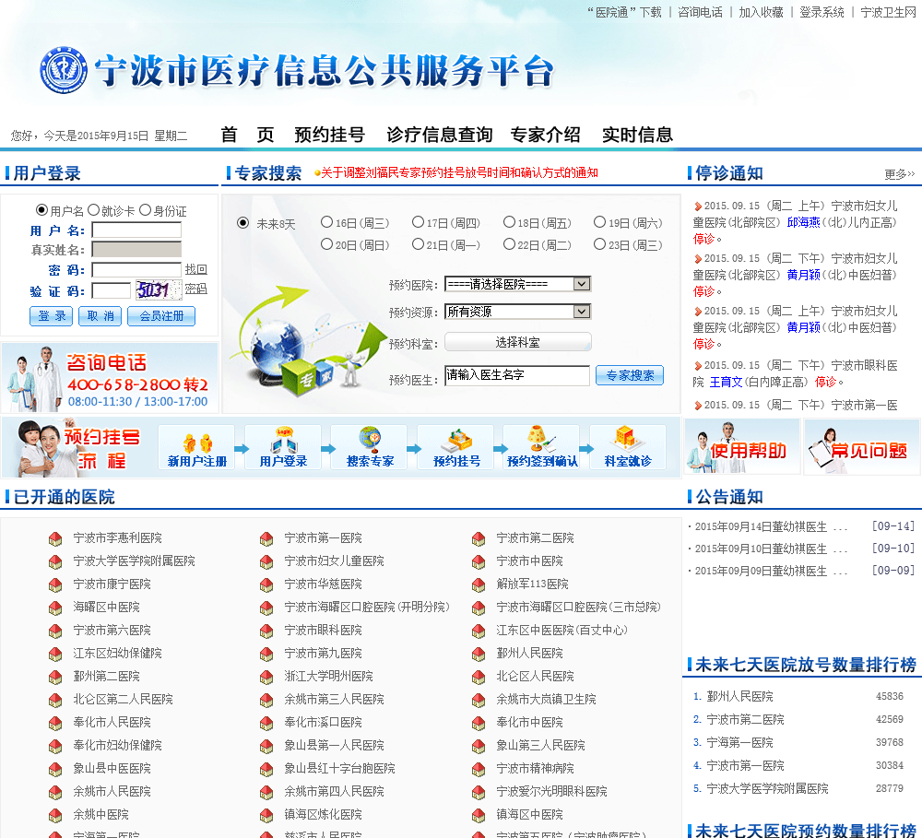Go to 首页 in main navigation

pos(247,135)
